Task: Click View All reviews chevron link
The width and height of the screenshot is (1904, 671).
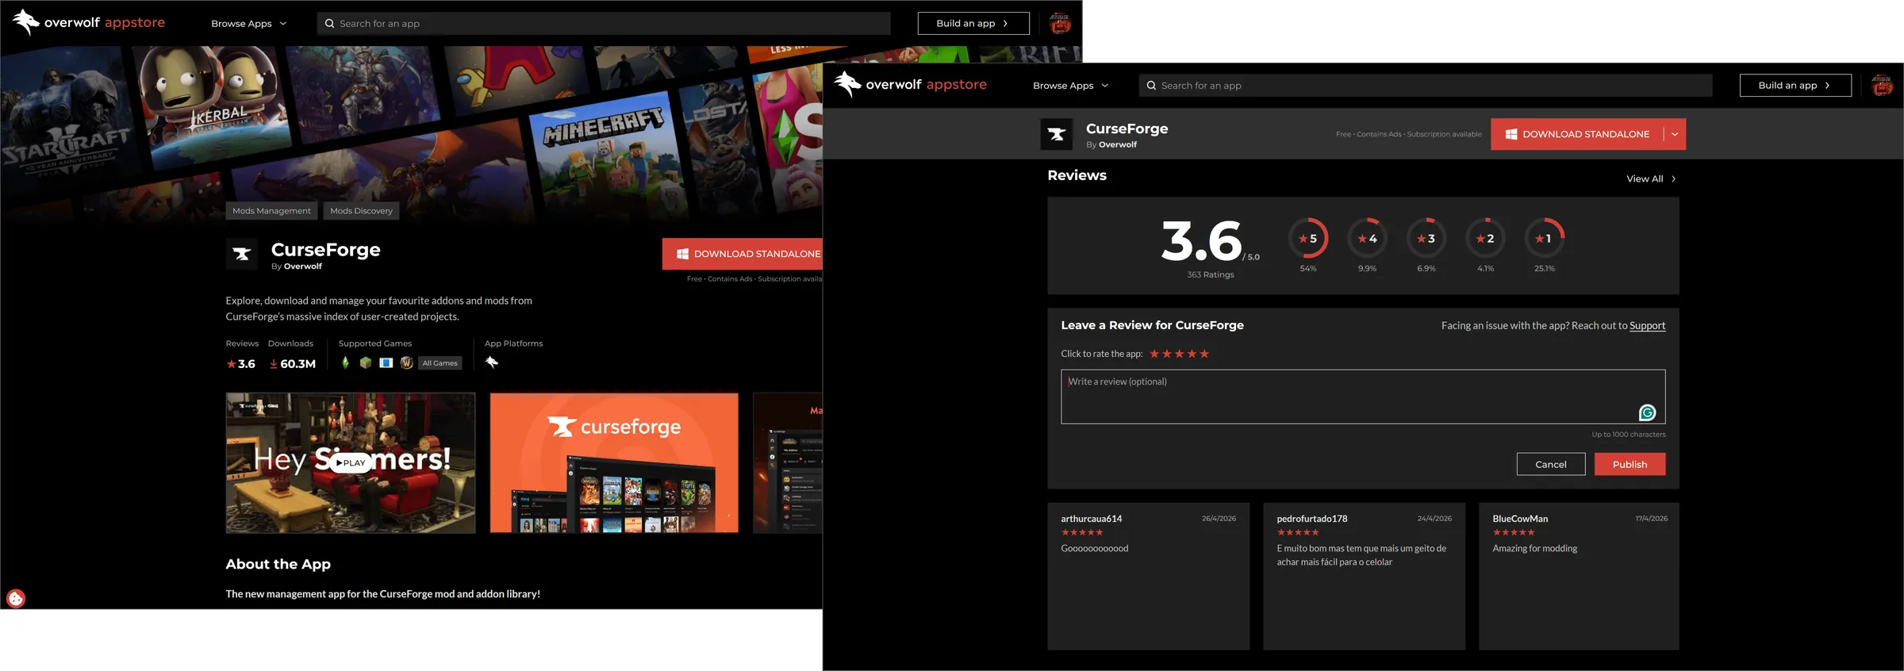Action: (x=1651, y=179)
